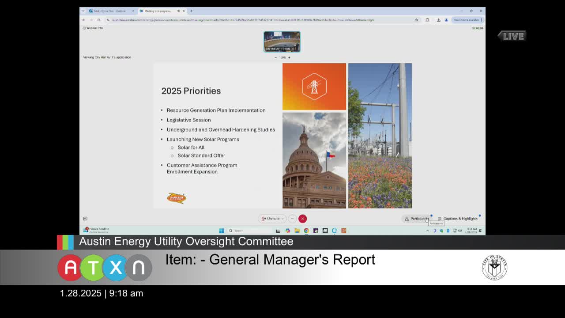Click the browser address bar

(x=243, y=20)
